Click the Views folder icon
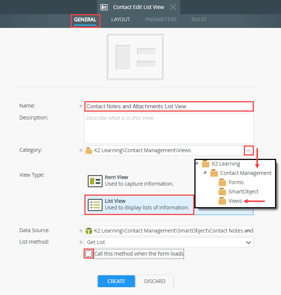 coord(222,201)
